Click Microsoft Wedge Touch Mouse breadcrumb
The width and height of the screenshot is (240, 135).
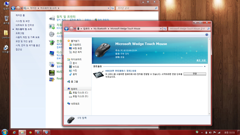tap(125, 29)
